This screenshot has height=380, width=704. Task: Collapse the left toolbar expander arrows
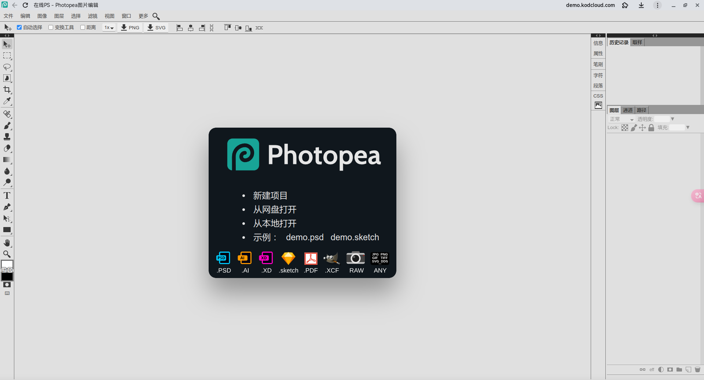click(7, 36)
